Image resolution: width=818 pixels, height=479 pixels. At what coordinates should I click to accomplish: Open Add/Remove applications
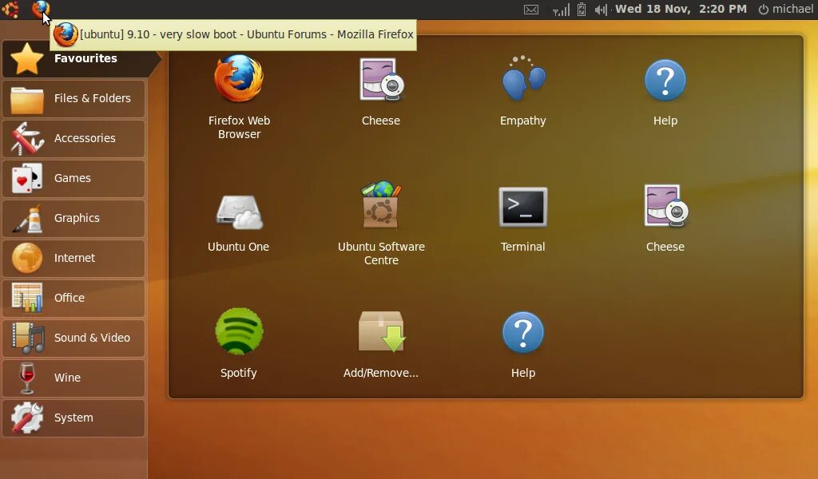pos(381,344)
